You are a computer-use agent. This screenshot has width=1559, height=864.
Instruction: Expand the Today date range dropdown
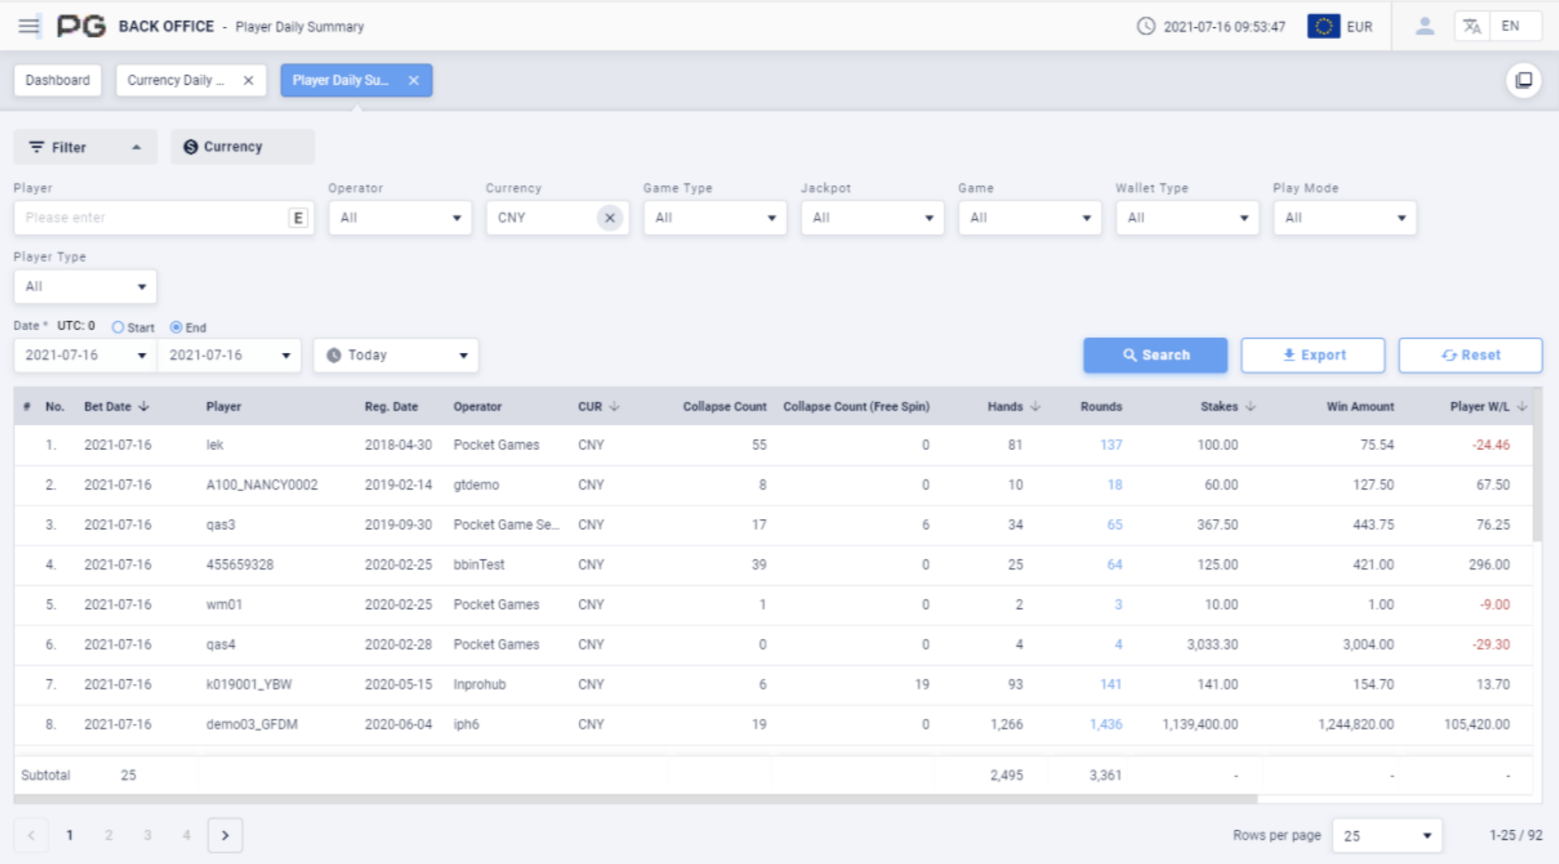point(396,355)
